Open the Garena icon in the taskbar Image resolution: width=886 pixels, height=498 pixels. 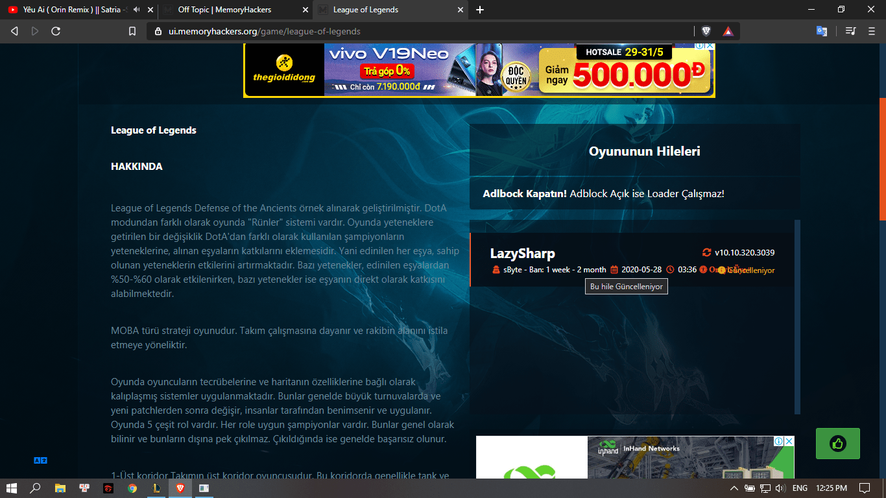tap(108, 488)
